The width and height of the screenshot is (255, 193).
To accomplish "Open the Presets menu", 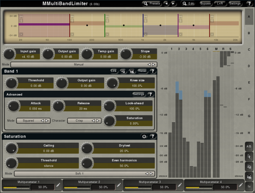I will pyautogui.click(x=152, y=3).
